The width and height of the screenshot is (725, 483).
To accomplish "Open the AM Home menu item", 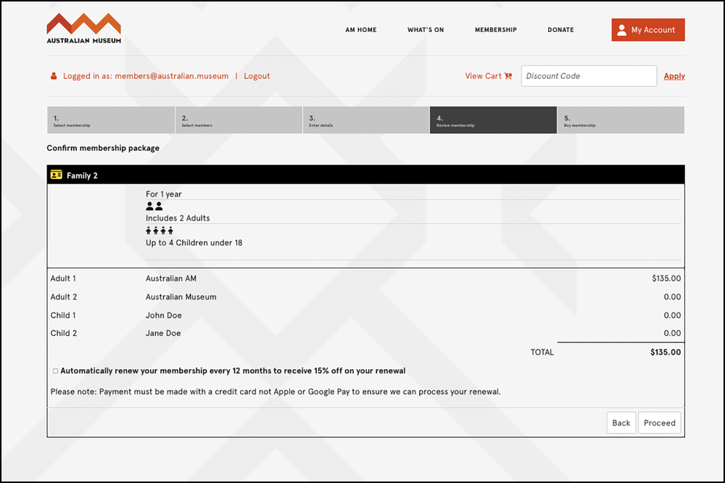I will coord(361,30).
